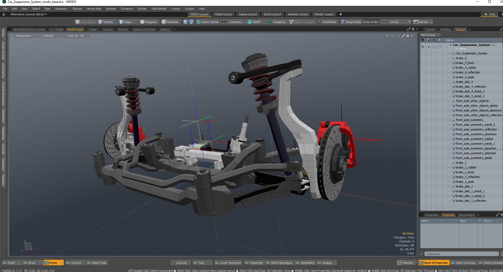Click the home arrow icon left of layouts
The image size is (503, 272).
4,14
